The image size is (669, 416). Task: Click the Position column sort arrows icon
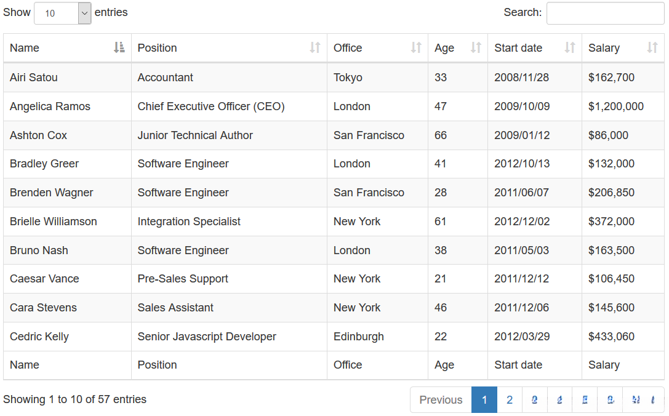pyautogui.click(x=315, y=47)
